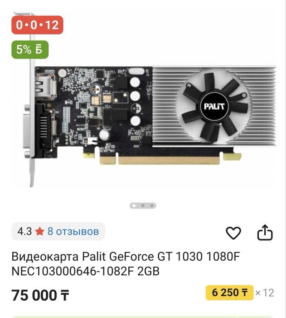Image resolution: width=286 pixels, height=318 pixels.
Task: Click the red rating star icon
Action: tap(40, 231)
